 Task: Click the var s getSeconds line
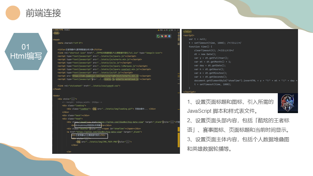[x=211, y=77]
